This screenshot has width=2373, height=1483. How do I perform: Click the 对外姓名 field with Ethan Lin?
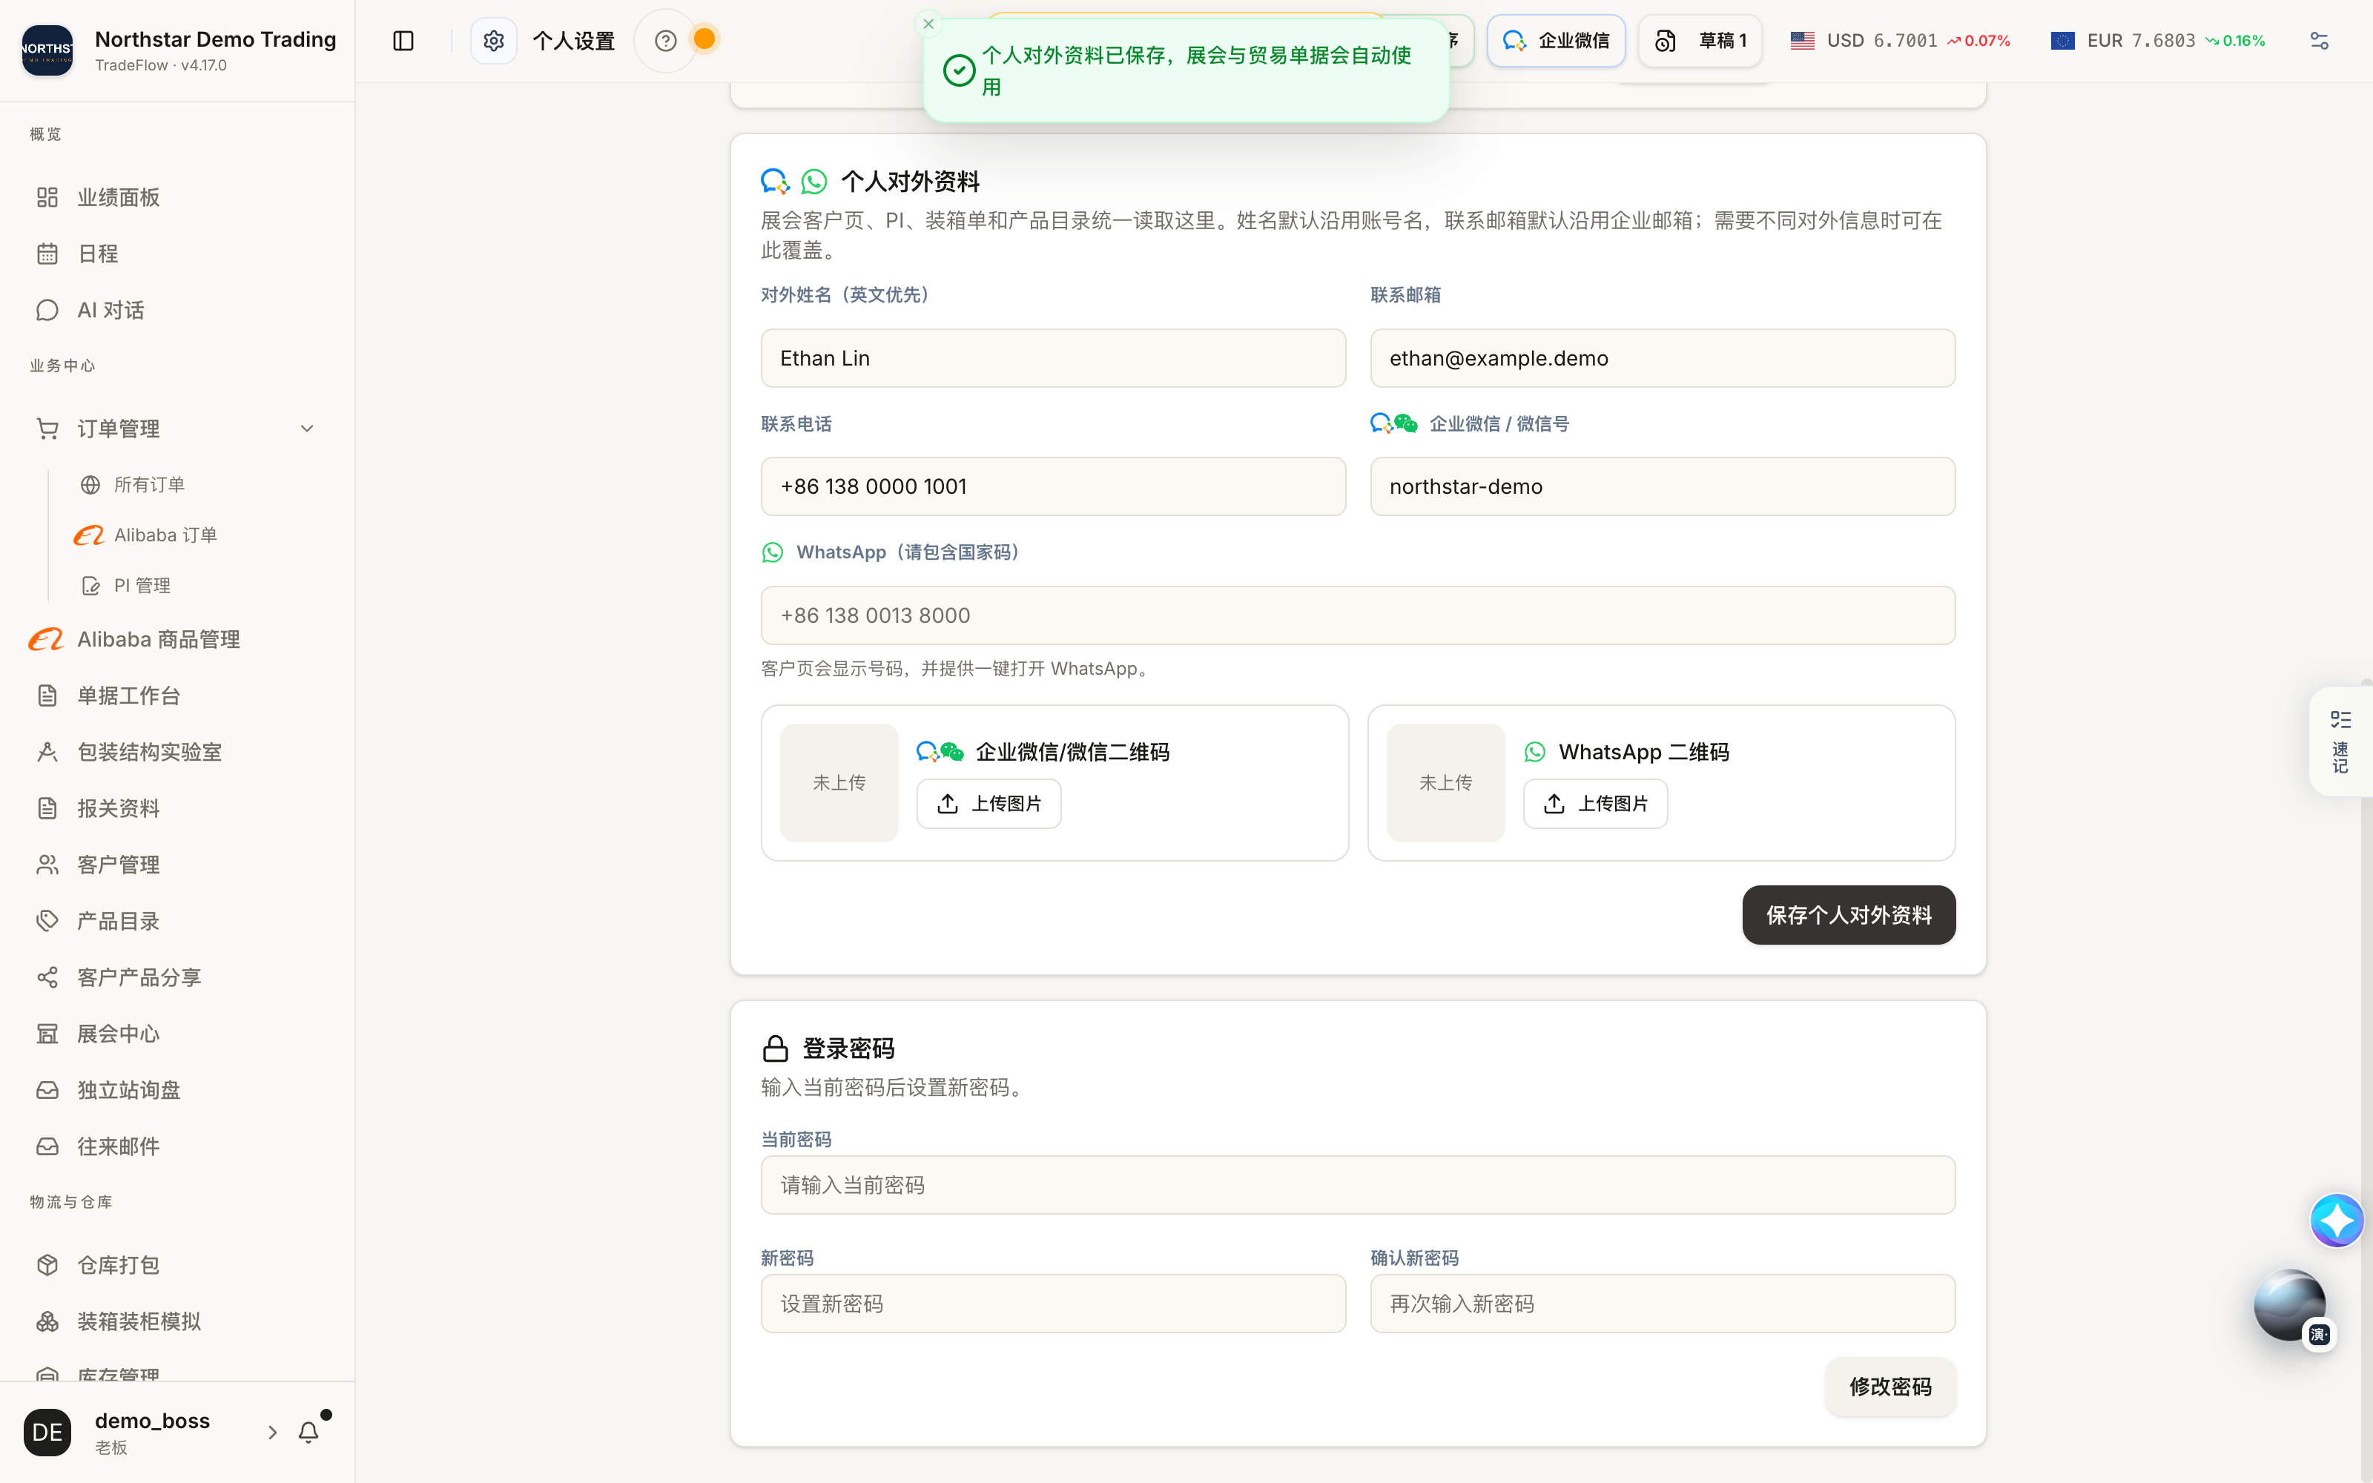tap(1053, 358)
